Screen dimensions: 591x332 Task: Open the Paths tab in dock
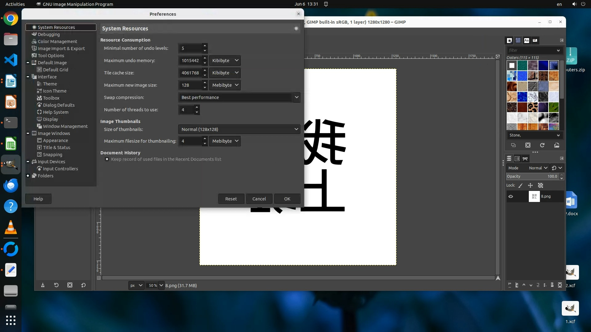pos(525,159)
